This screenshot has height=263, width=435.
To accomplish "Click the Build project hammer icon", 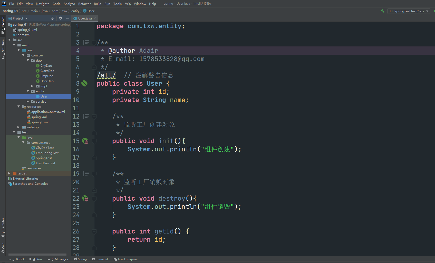I will (x=382, y=11).
